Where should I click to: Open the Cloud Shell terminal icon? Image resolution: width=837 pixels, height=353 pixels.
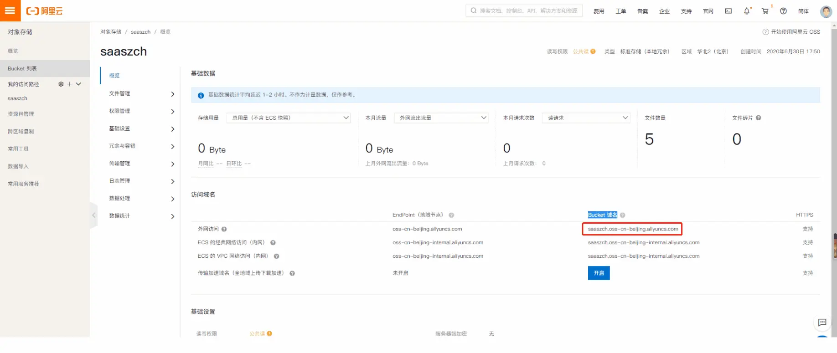[728, 11]
